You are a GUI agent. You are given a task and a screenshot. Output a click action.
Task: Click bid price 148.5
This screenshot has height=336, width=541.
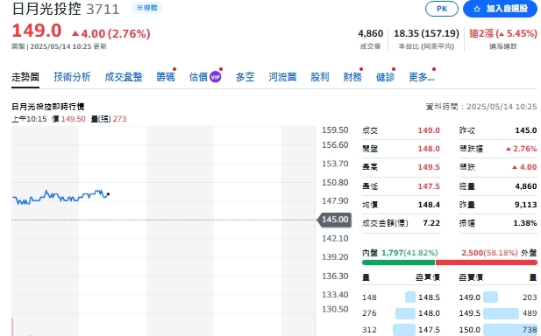click(x=429, y=297)
